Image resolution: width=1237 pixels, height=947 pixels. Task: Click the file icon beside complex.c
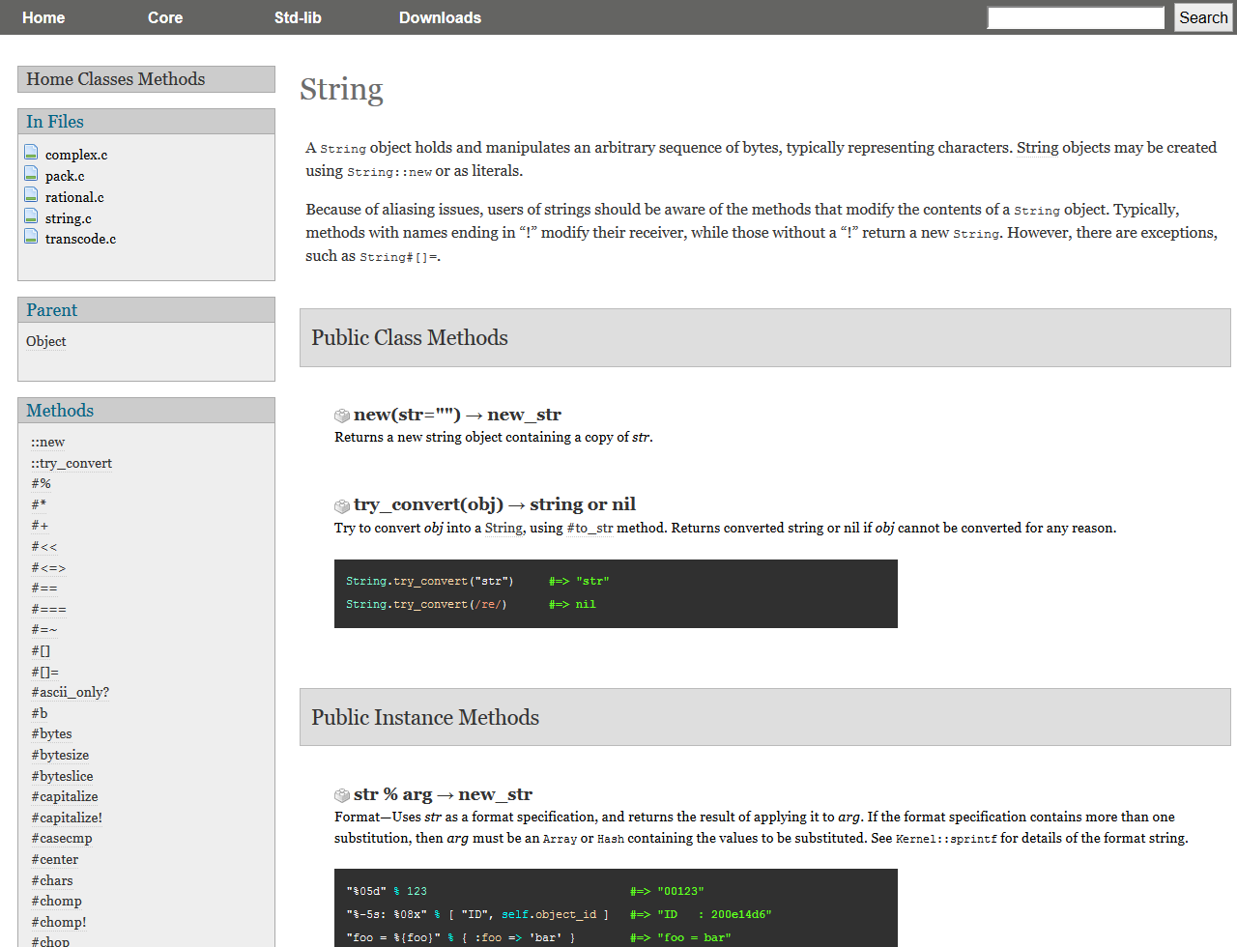[x=31, y=153]
